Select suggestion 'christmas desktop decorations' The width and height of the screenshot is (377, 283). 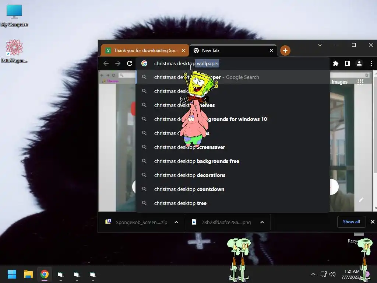pos(233,175)
